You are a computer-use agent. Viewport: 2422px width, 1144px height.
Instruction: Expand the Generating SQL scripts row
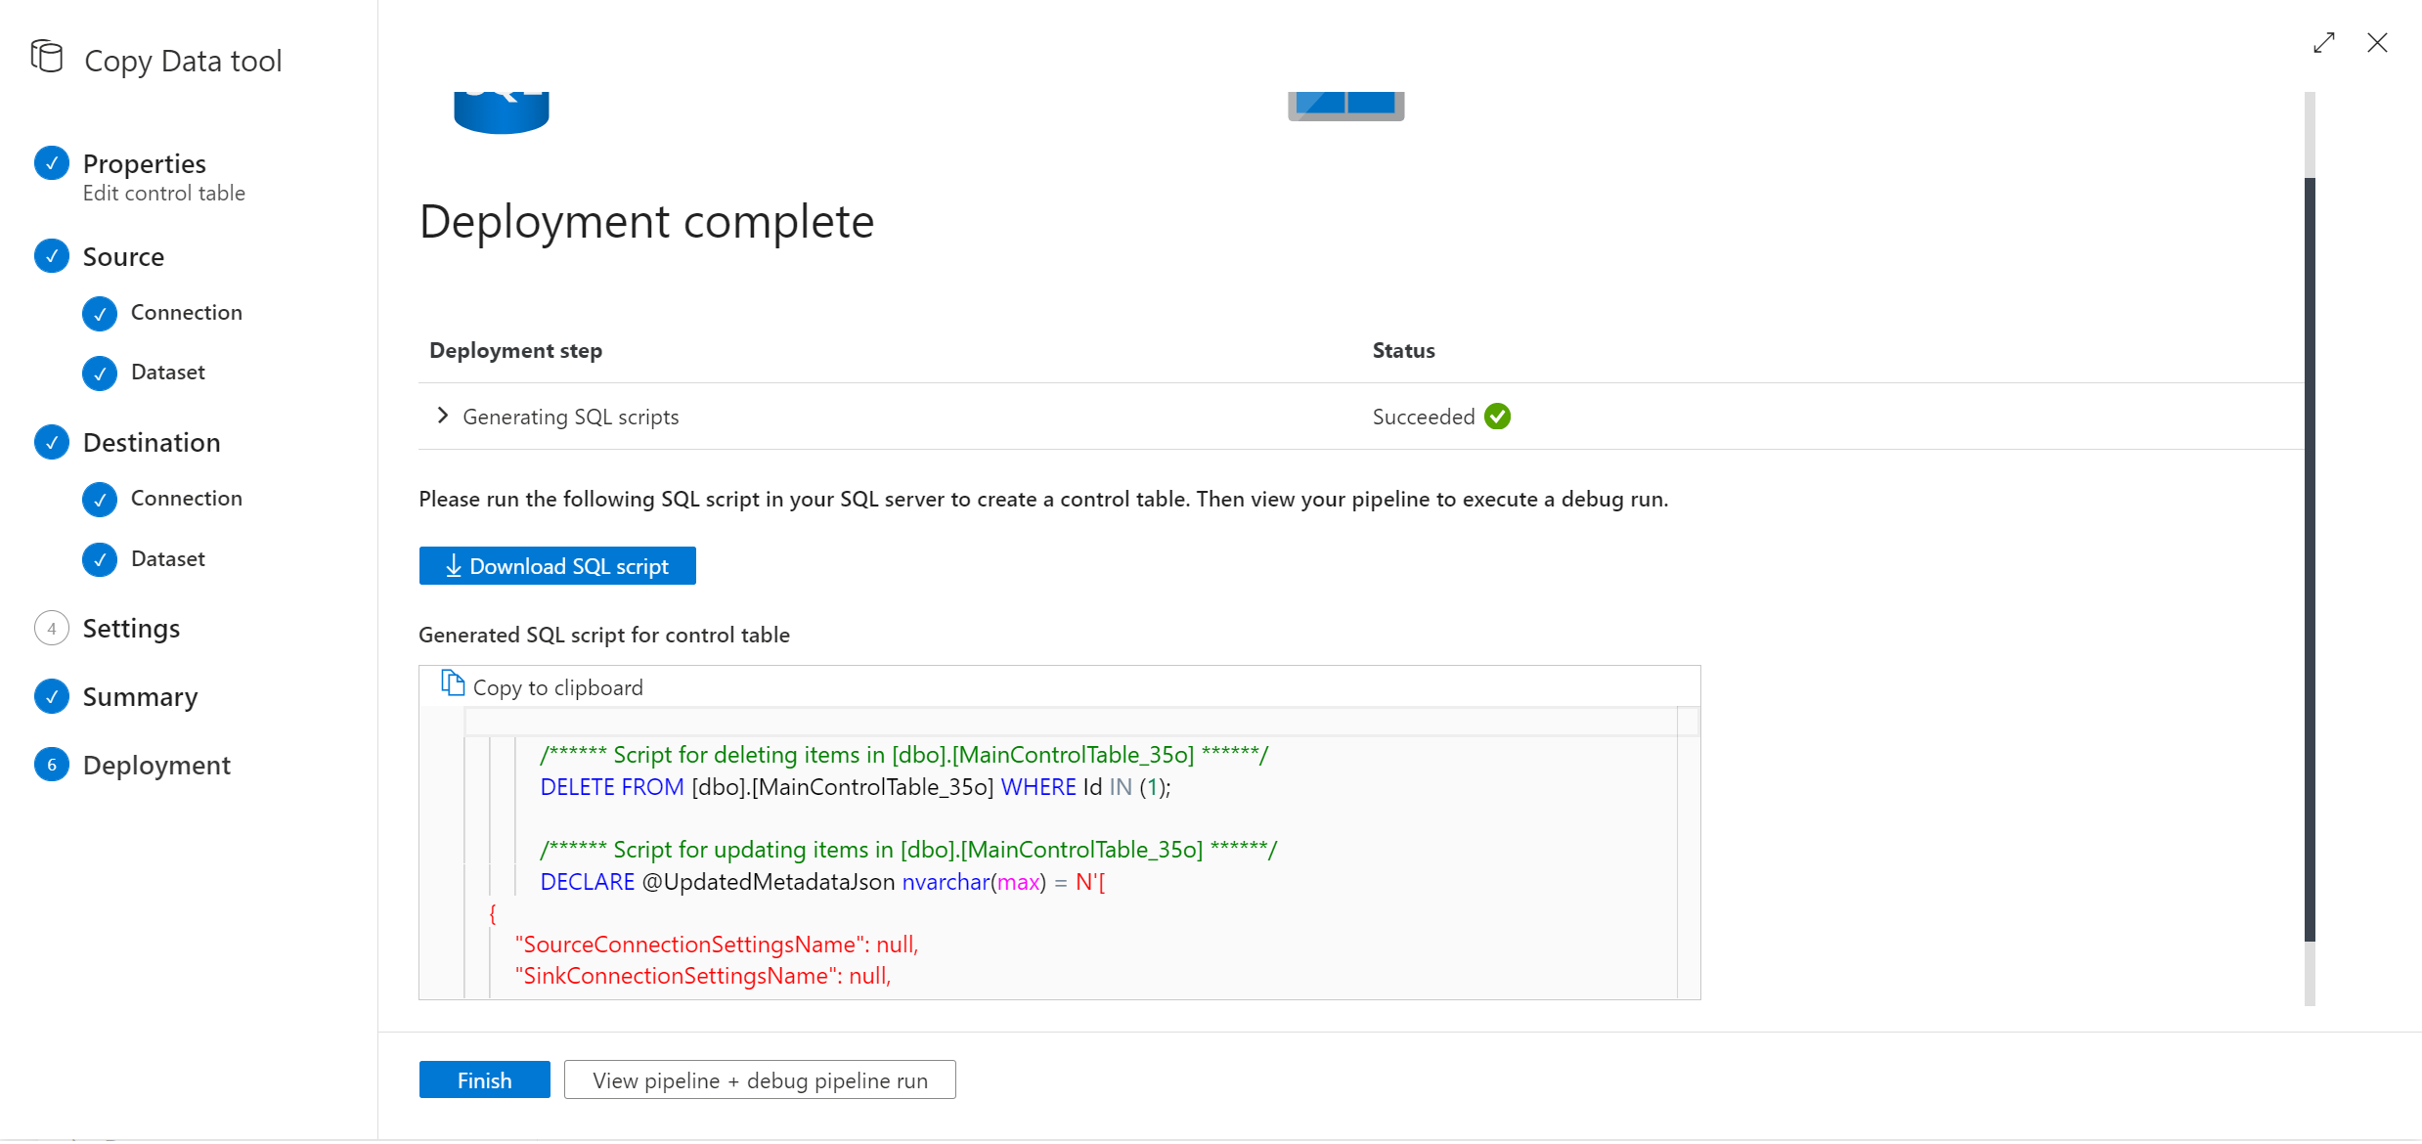coord(445,417)
